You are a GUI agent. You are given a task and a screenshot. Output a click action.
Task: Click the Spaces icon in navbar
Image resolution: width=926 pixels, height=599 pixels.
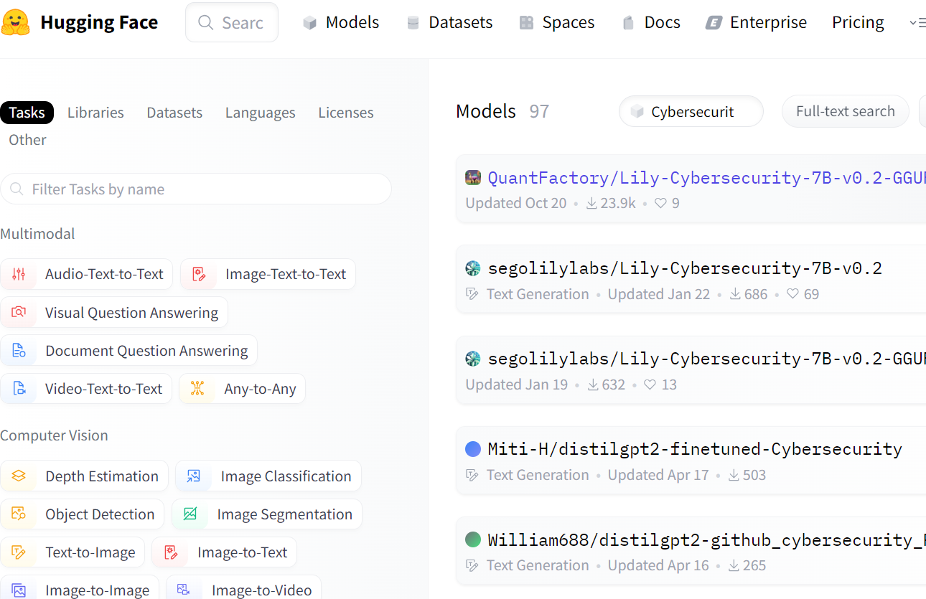point(526,23)
